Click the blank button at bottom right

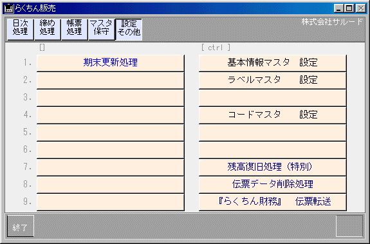[349, 226]
